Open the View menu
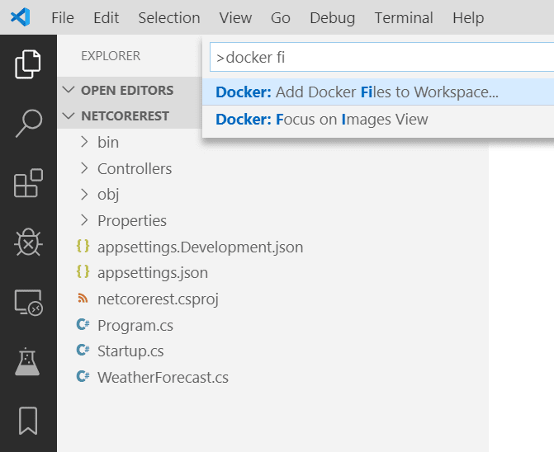 tap(235, 17)
